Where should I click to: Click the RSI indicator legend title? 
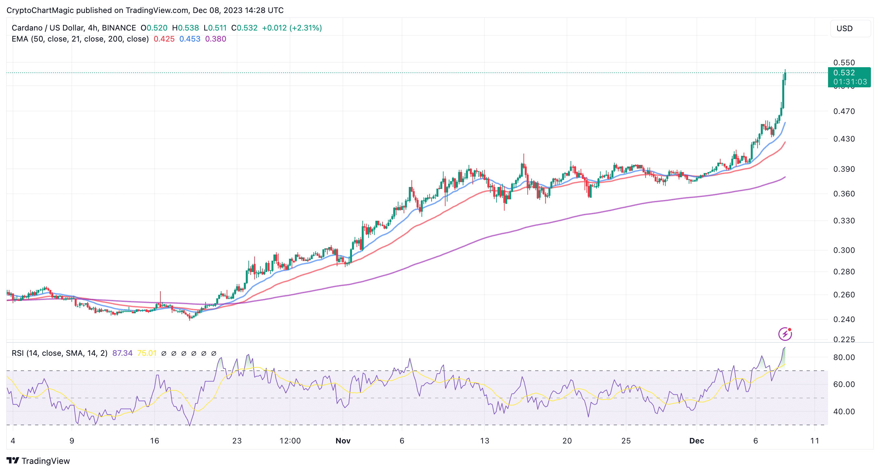click(x=59, y=353)
